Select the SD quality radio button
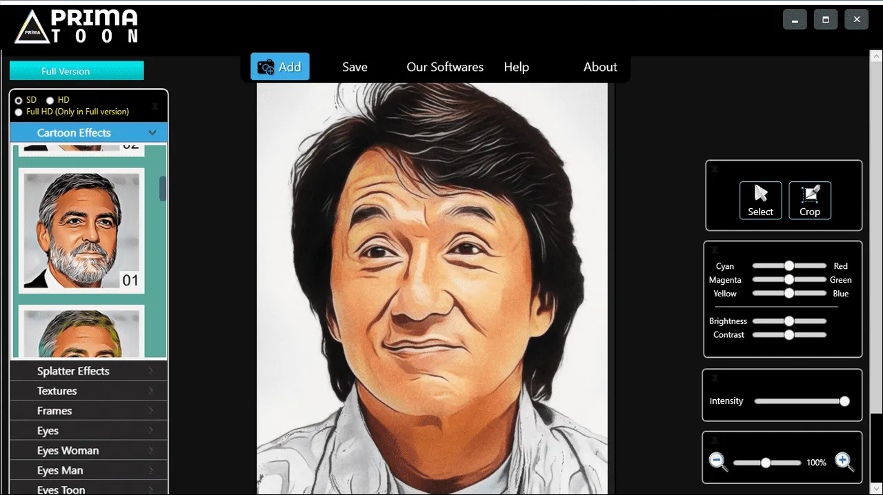883x495 pixels. (19, 100)
